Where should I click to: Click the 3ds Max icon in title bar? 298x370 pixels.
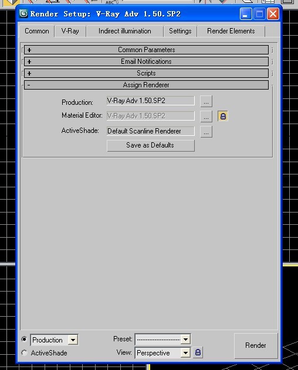pos(23,13)
